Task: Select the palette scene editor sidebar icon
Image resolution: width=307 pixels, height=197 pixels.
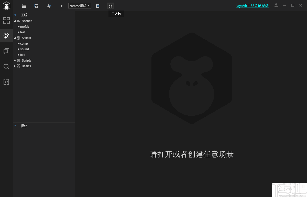Action: 6,36
